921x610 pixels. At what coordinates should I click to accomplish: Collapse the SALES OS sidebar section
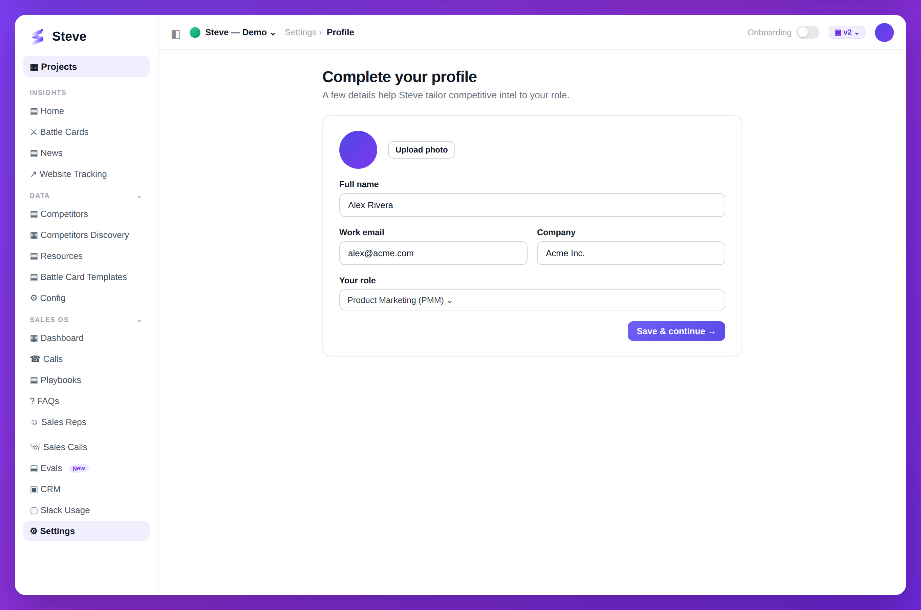coord(139,321)
